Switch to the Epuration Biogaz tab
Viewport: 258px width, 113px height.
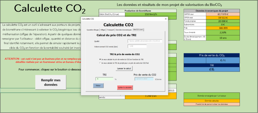(93, 30)
